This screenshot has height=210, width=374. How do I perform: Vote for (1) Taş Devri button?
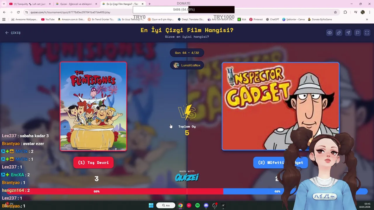pyautogui.click(x=93, y=162)
